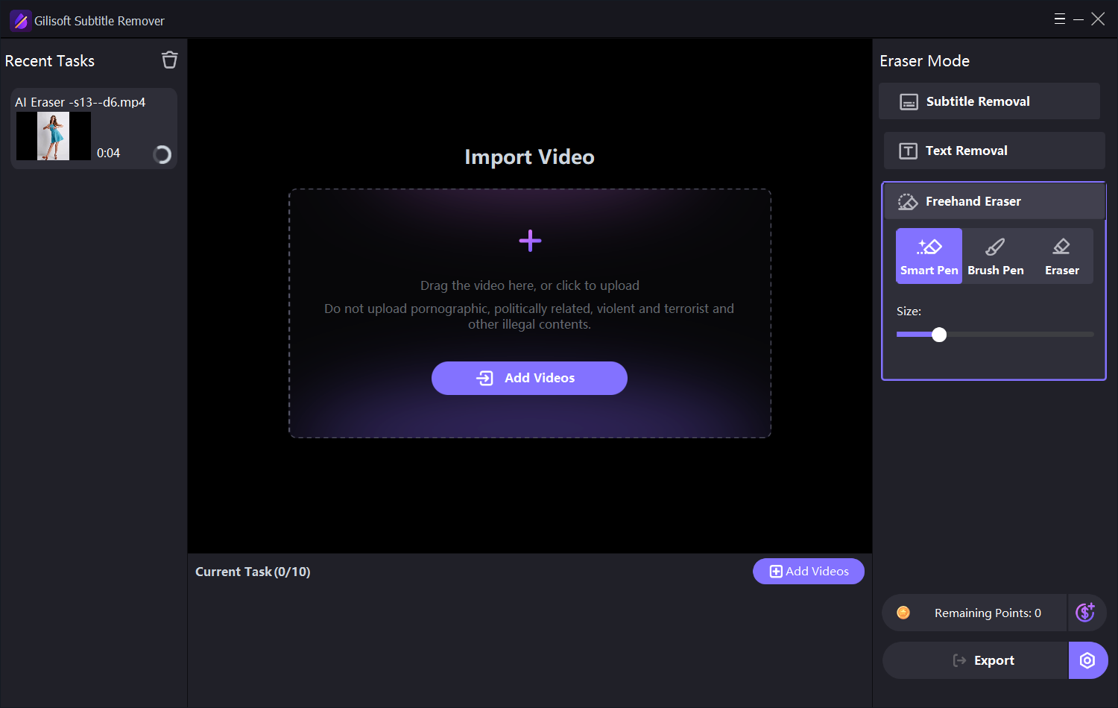Click the Size slider handle
The width and height of the screenshot is (1118, 708).
tap(939, 335)
